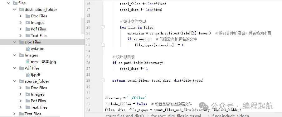This screenshot has height=117, width=282.
Task: Click the files root folder icon
Action: coord(15,3)
